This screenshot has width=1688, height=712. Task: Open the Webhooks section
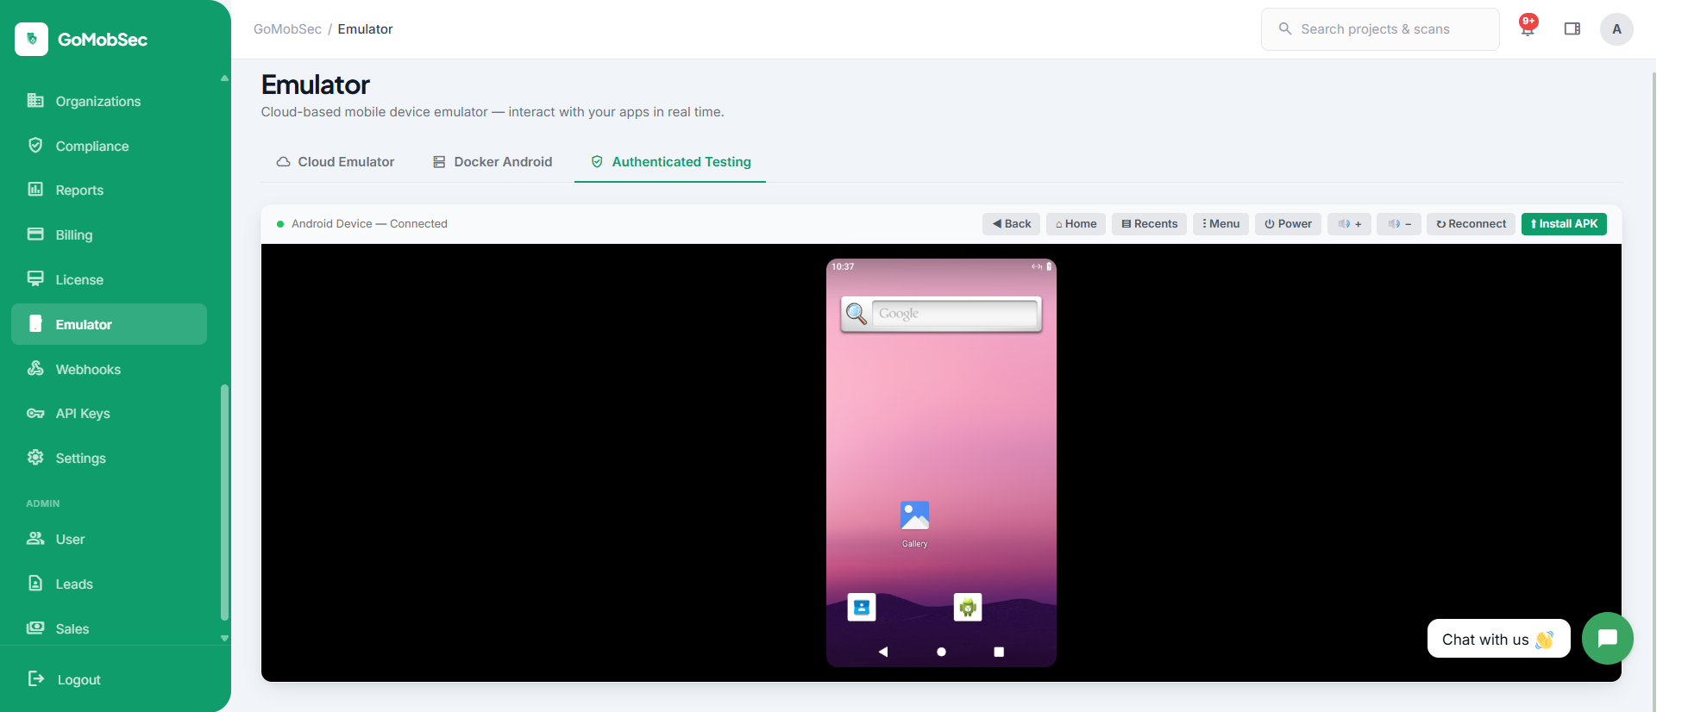[x=109, y=369]
